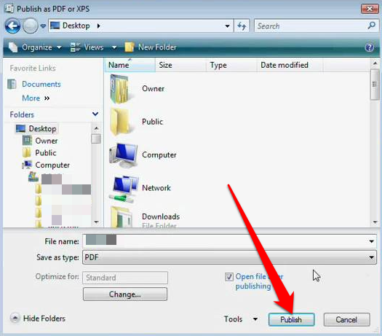Image resolution: width=382 pixels, height=336 pixels.
Task: Open the Organize menu
Action: point(35,47)
